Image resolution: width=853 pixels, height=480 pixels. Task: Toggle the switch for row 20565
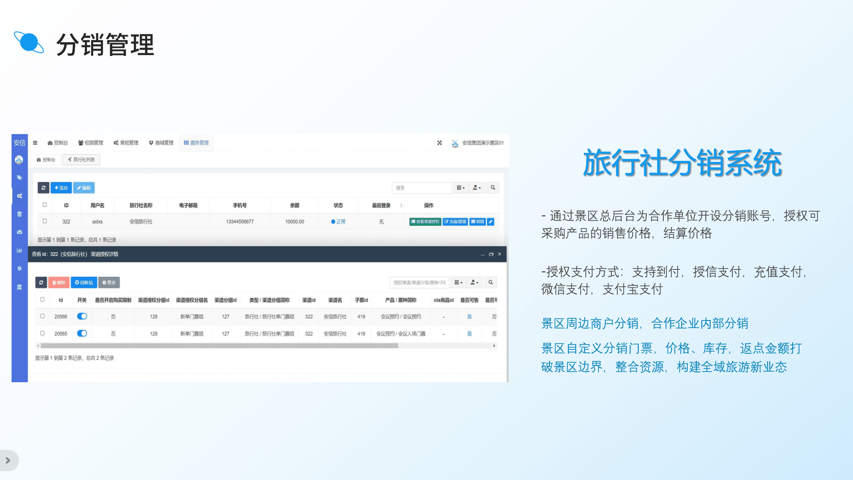(82, 333)
